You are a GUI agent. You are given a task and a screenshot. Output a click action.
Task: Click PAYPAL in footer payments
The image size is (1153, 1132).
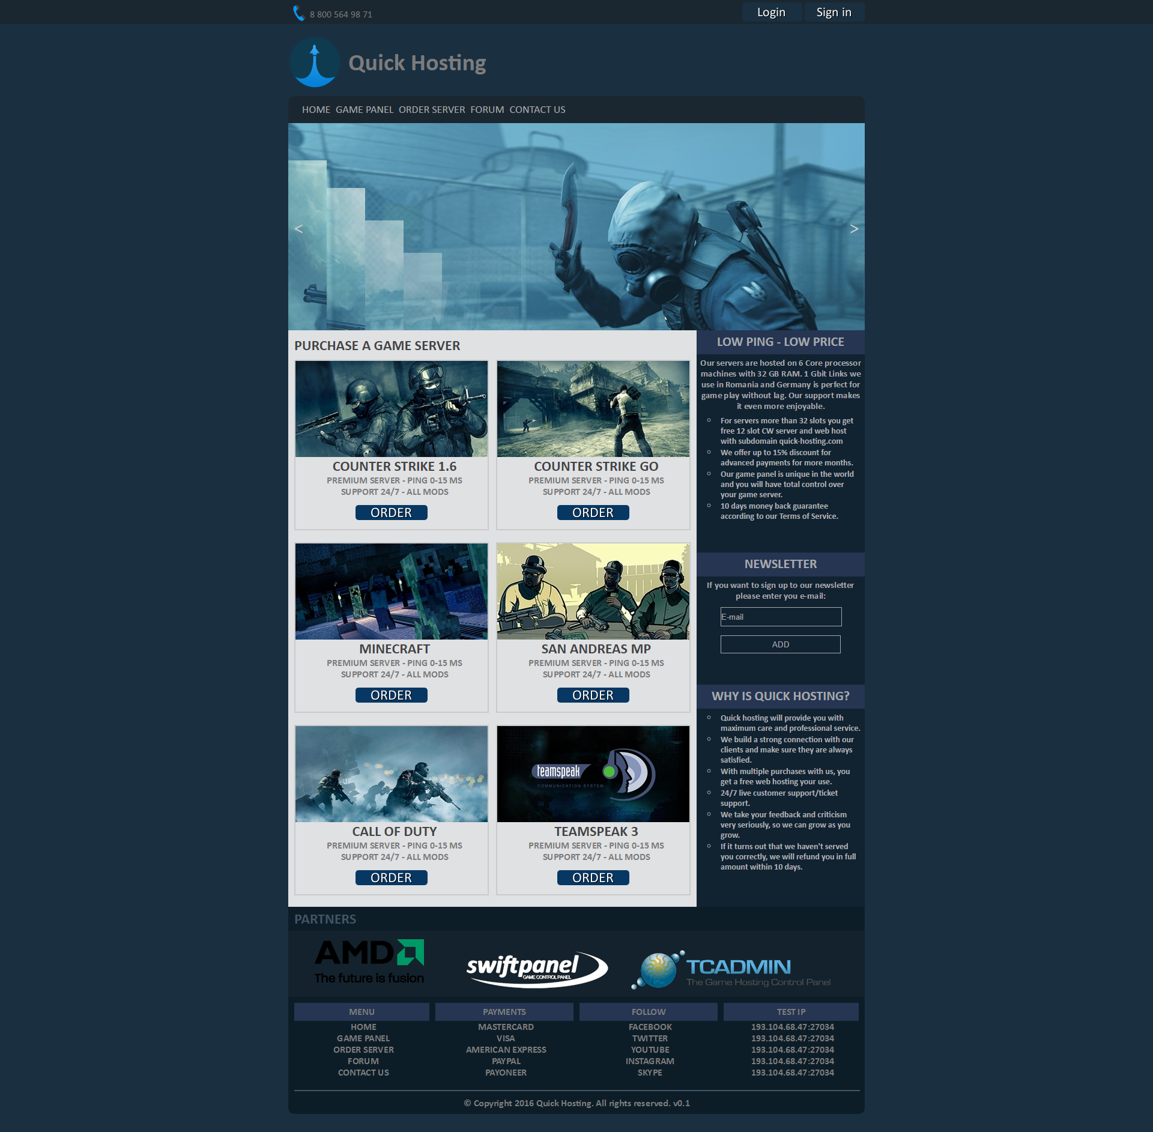506,1062
